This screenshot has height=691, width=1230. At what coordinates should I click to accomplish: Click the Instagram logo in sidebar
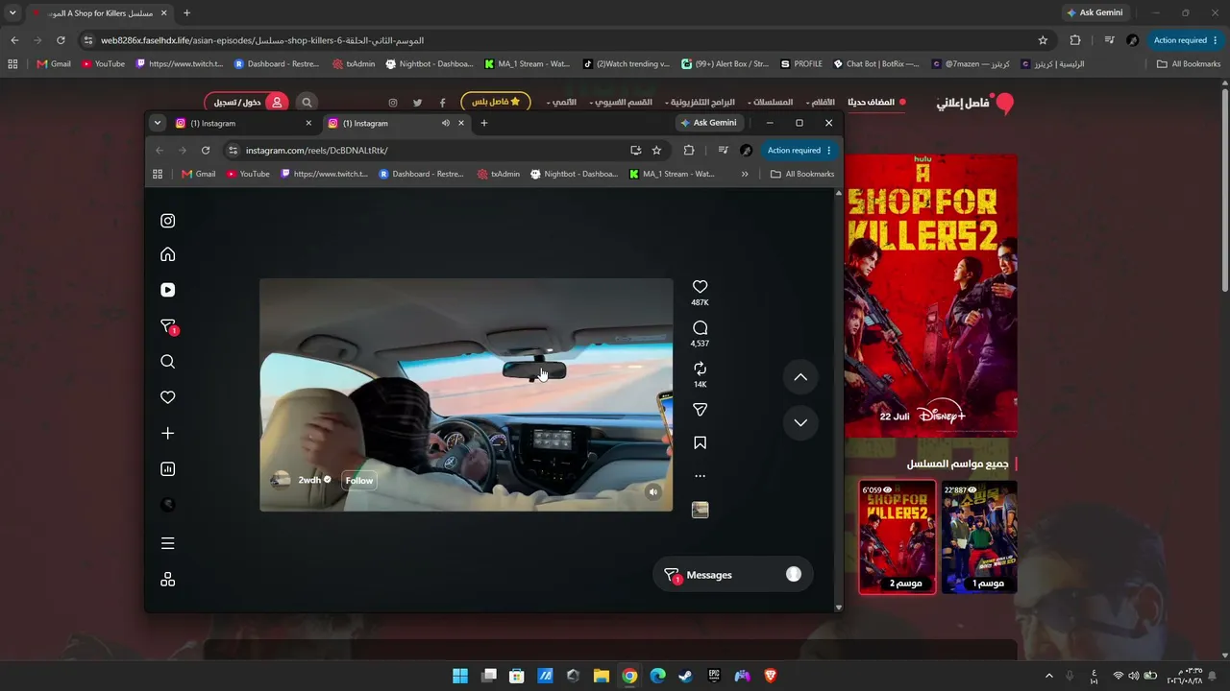167,221
